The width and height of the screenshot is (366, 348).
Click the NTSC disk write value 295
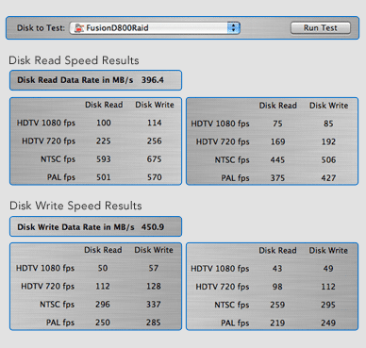[328, 305]
